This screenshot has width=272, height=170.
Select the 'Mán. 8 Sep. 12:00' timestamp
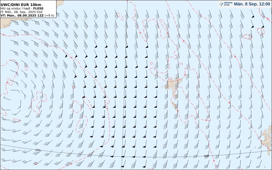(x=252, y=4)
